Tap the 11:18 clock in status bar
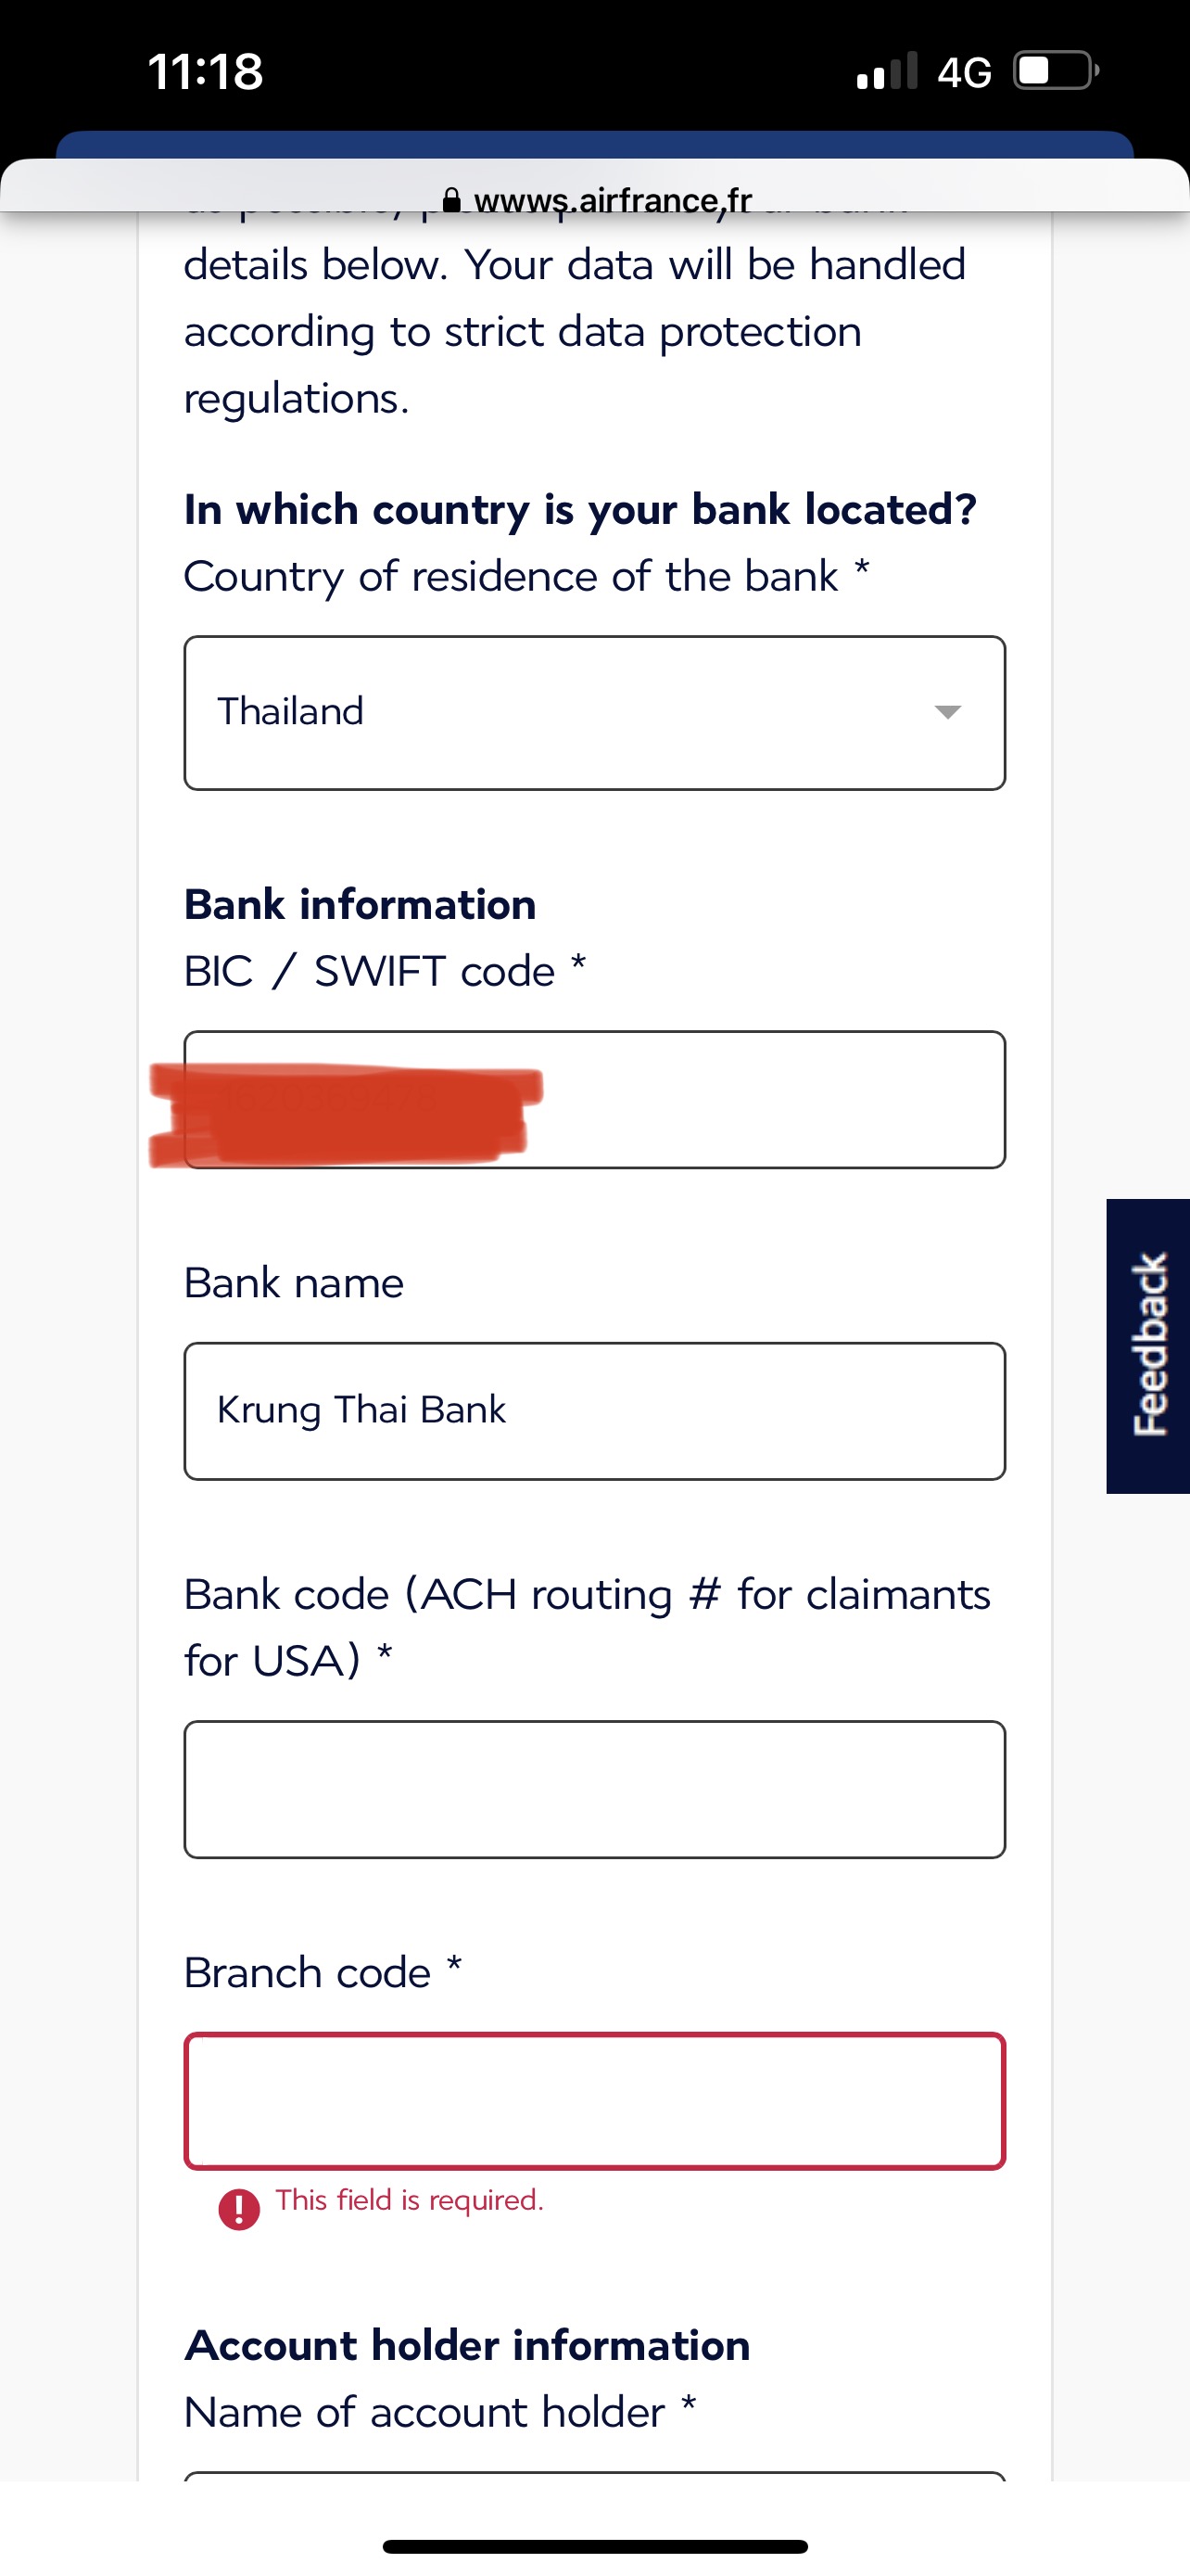 click(x=206, y=72)
